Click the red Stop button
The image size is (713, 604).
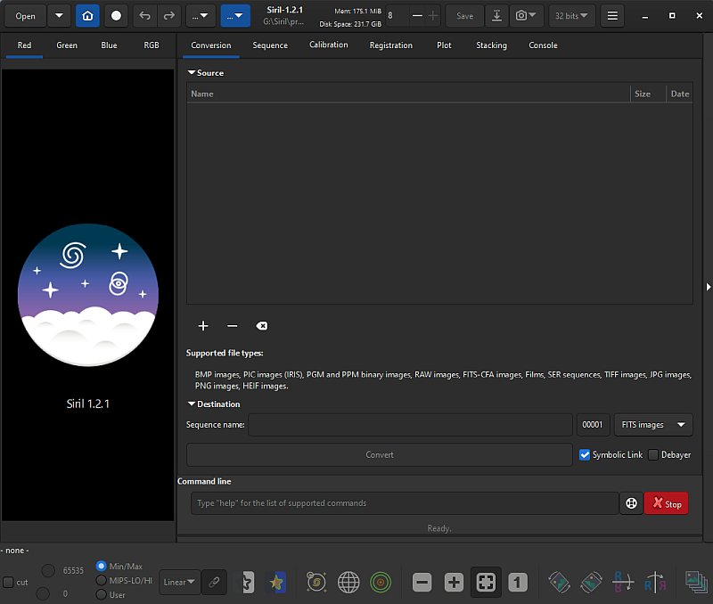point(666,503)
